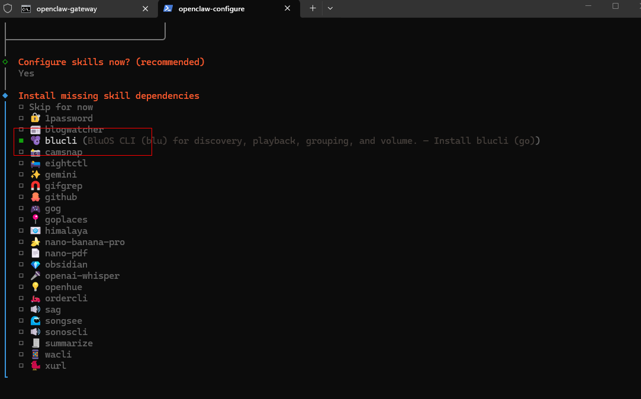Untick the green blucli checkbox
Image resolution: width=641 pixels, height=399 pixels.
click(x=21, y=141)
